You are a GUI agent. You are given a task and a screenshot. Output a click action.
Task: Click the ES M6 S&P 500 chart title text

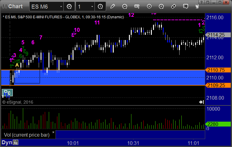(x=63, y=17)
